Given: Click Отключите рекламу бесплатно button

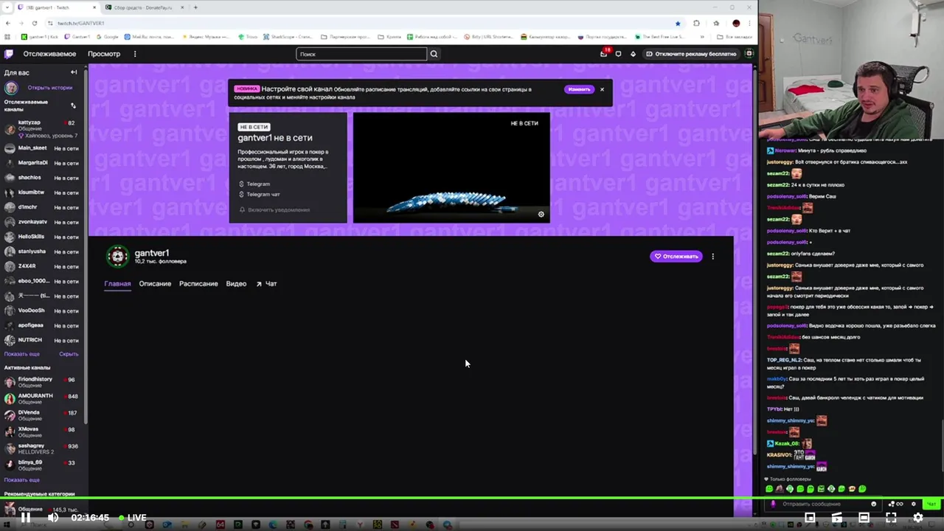Looking at the screenshot, I should [691, 54].
